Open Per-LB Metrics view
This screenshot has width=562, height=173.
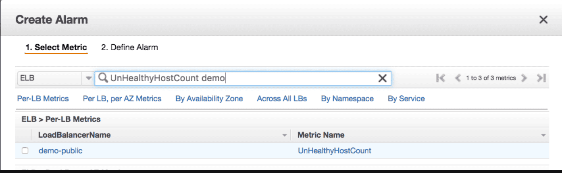tap(43, 99)
